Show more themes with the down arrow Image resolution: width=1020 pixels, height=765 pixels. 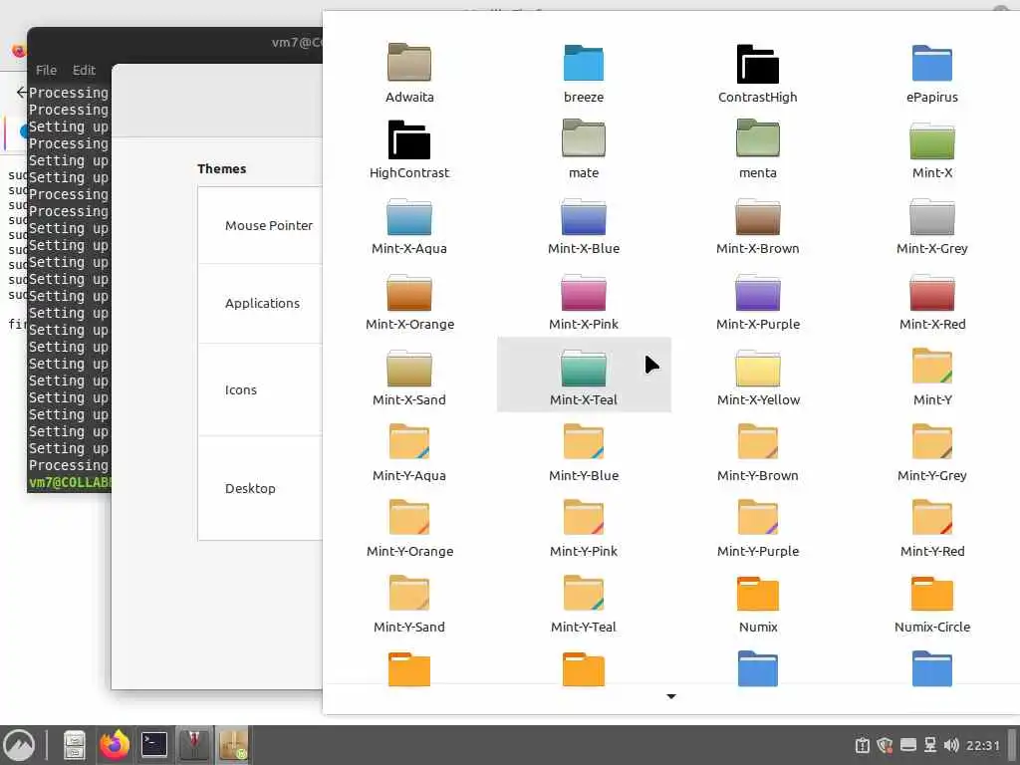[671, 696]
